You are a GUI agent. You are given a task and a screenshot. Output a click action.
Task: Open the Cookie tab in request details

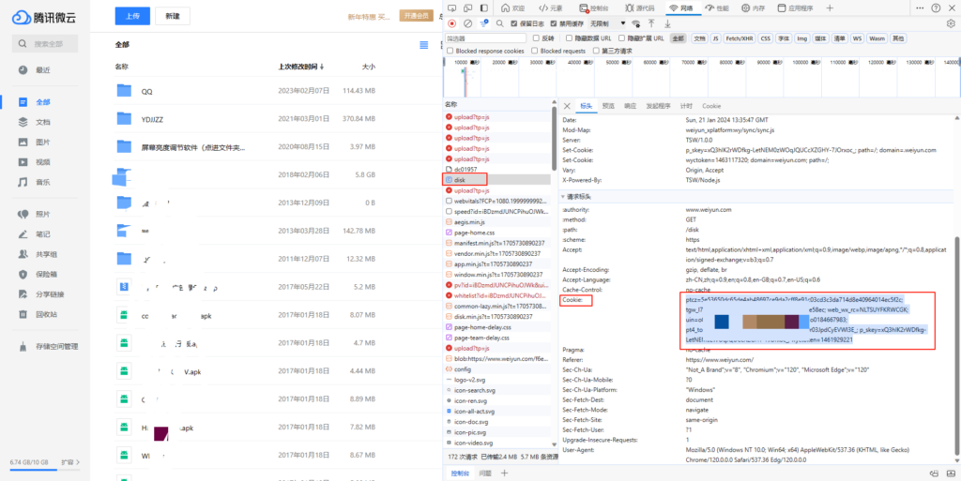point(711,106)
